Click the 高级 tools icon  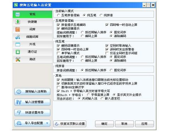pos(18,59)
